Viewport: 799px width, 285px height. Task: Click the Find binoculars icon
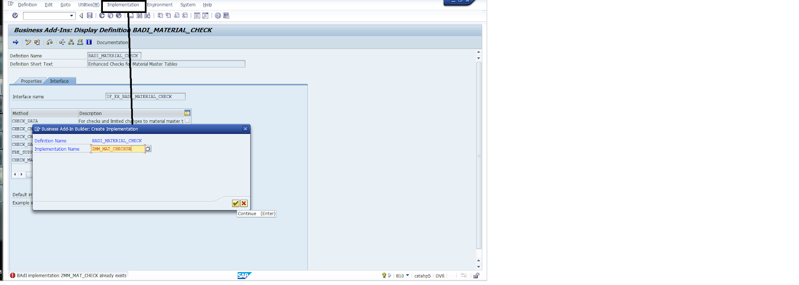coord(139,15)
